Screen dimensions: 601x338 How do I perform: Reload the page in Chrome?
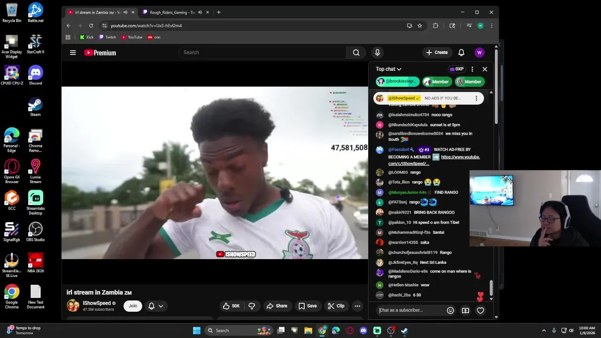91,26
